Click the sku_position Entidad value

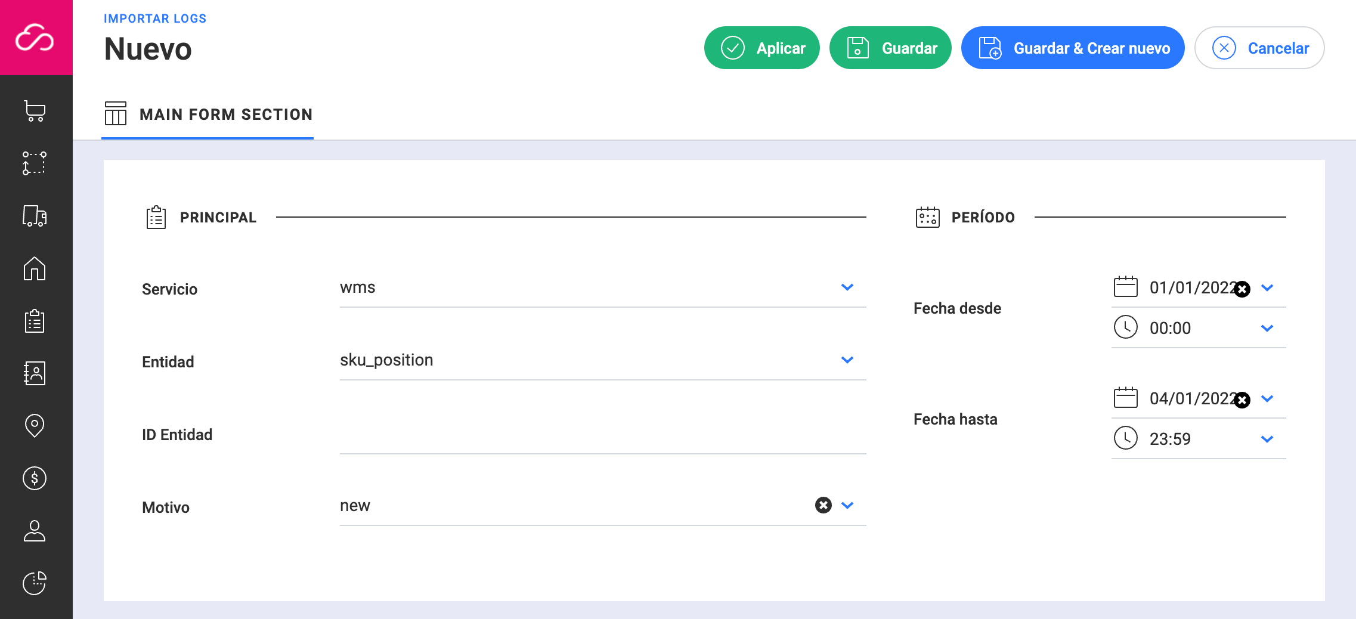click(x=386, y=360)
